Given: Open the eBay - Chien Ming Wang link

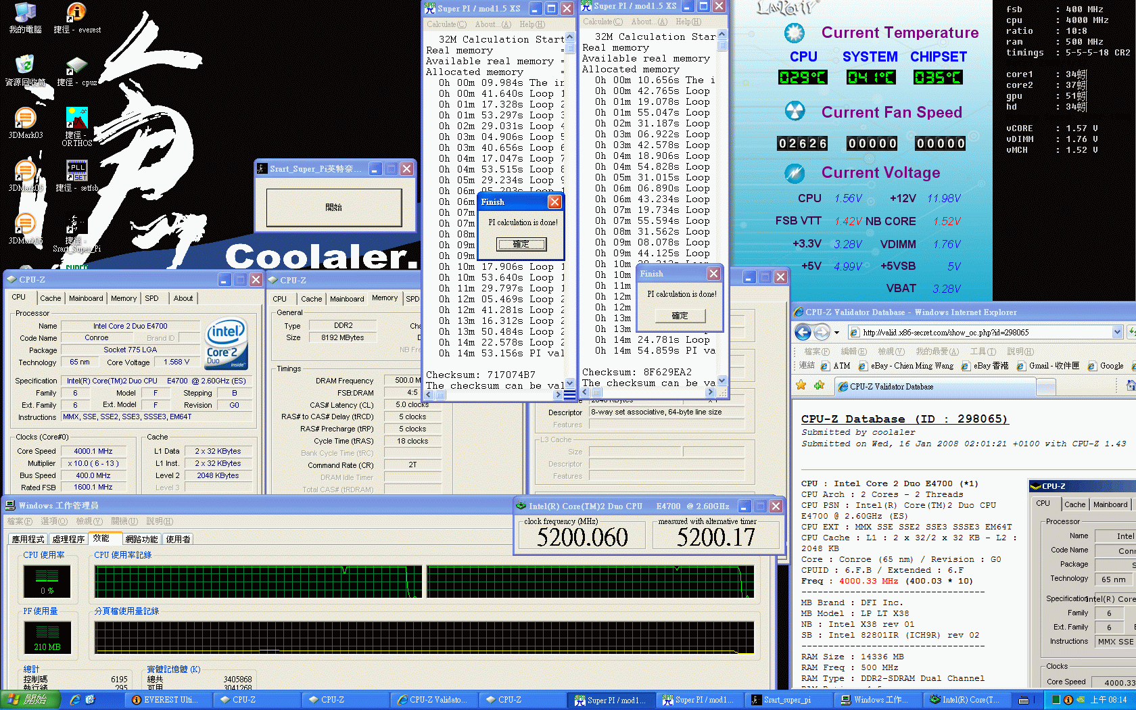Looking at the screenshot, I should coord(906,366).
